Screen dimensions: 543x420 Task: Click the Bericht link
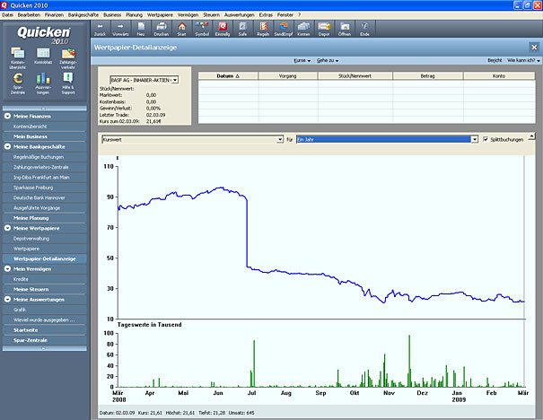[495, 59]
